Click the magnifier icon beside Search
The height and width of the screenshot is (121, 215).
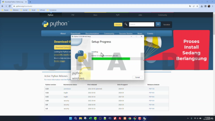tap(126, 24)
